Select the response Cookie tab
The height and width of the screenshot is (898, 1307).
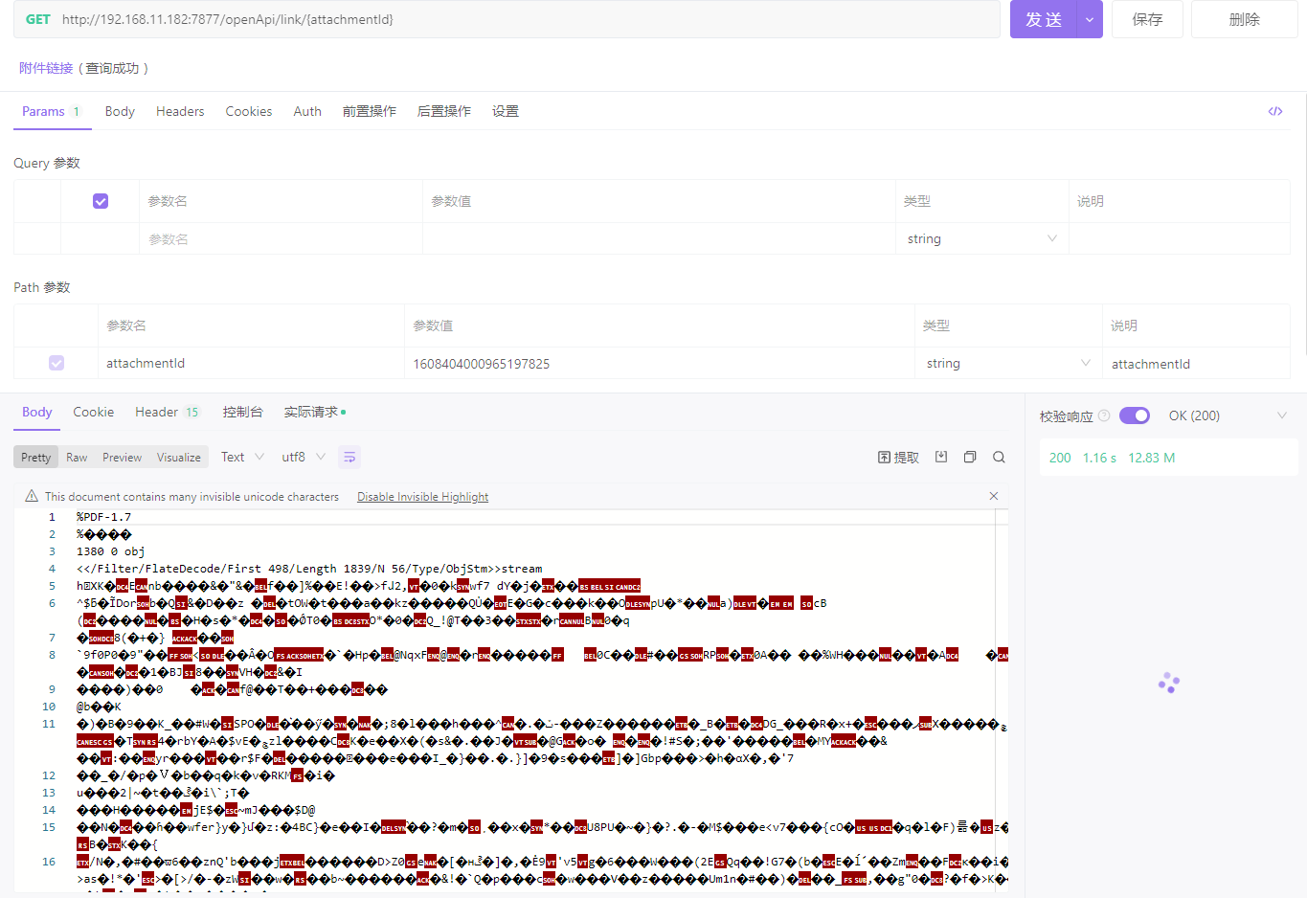[94, 412]
